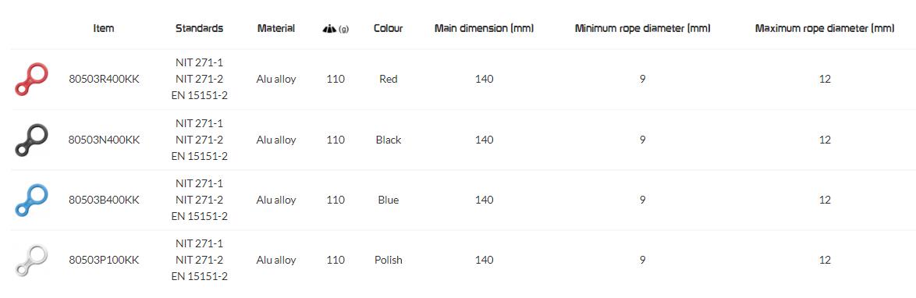Click the Minimum rope diameter header
The image size is (916, 298).
pyautogui.click(x=642, y=28)
